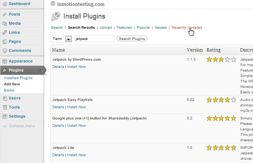This screenshot has width=253, height=163.
Task: Click the Appearance icon in sidebar
Action: pyautogui.click(x=4, y=61)
